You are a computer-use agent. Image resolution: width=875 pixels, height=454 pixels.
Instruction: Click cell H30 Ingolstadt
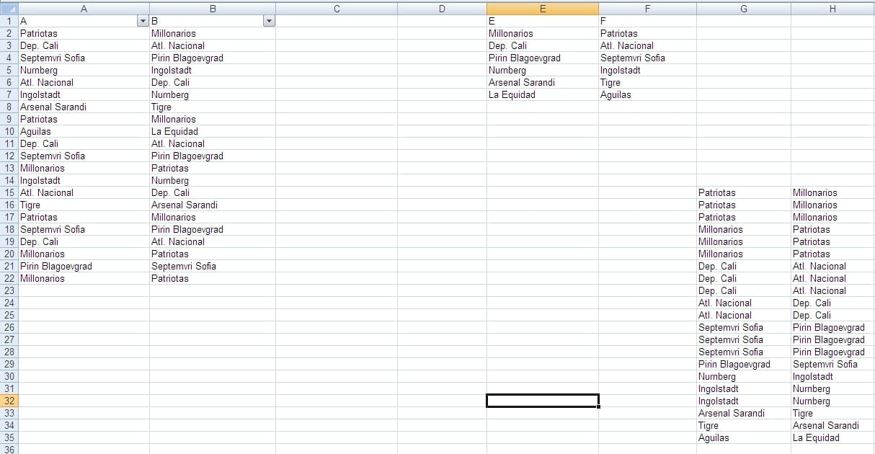(832, 376)
